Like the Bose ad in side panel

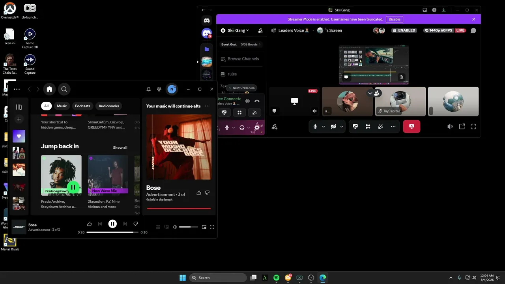[x=198, y=193]
